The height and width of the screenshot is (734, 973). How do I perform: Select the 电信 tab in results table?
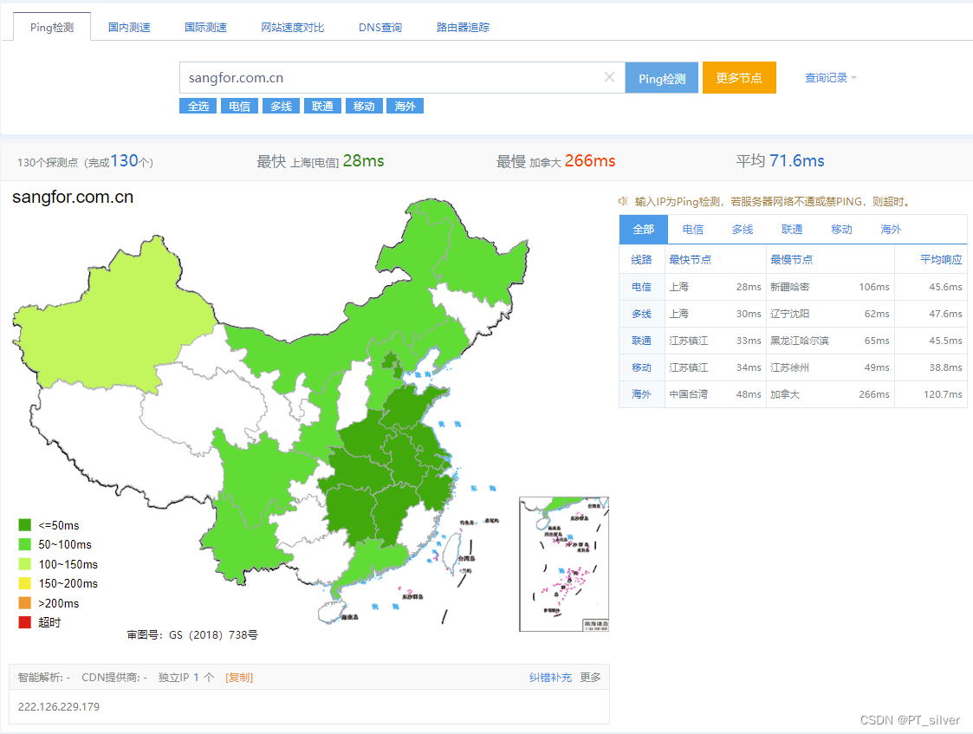coord(692,230)
